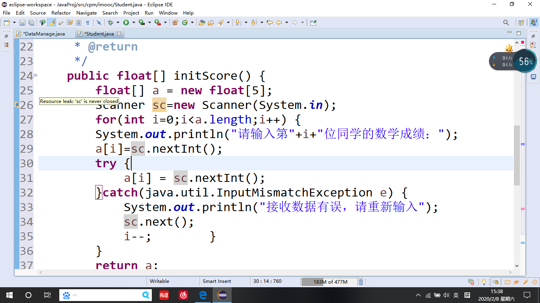The width and height of the screenshot is (540, 303).
Task: Open Back navigation history dropdown
Action: pos(287,22)
